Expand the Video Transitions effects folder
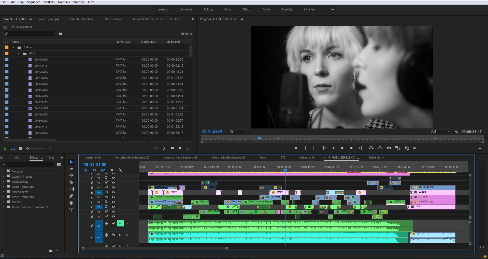The image size is (488, 259). pos(3,197)
